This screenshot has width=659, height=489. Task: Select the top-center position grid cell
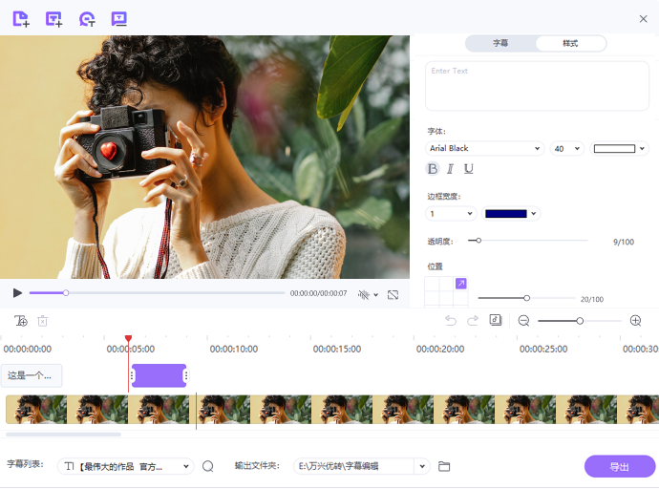click(446, 284)
